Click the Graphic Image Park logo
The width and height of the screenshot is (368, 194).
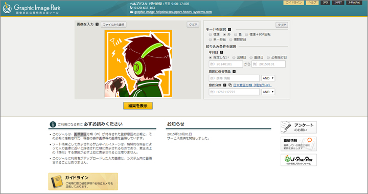pyautogui.click(x=32, y=9)
